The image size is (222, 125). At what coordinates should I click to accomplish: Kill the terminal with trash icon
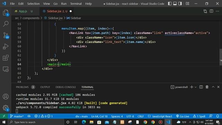tap(207, 87)
